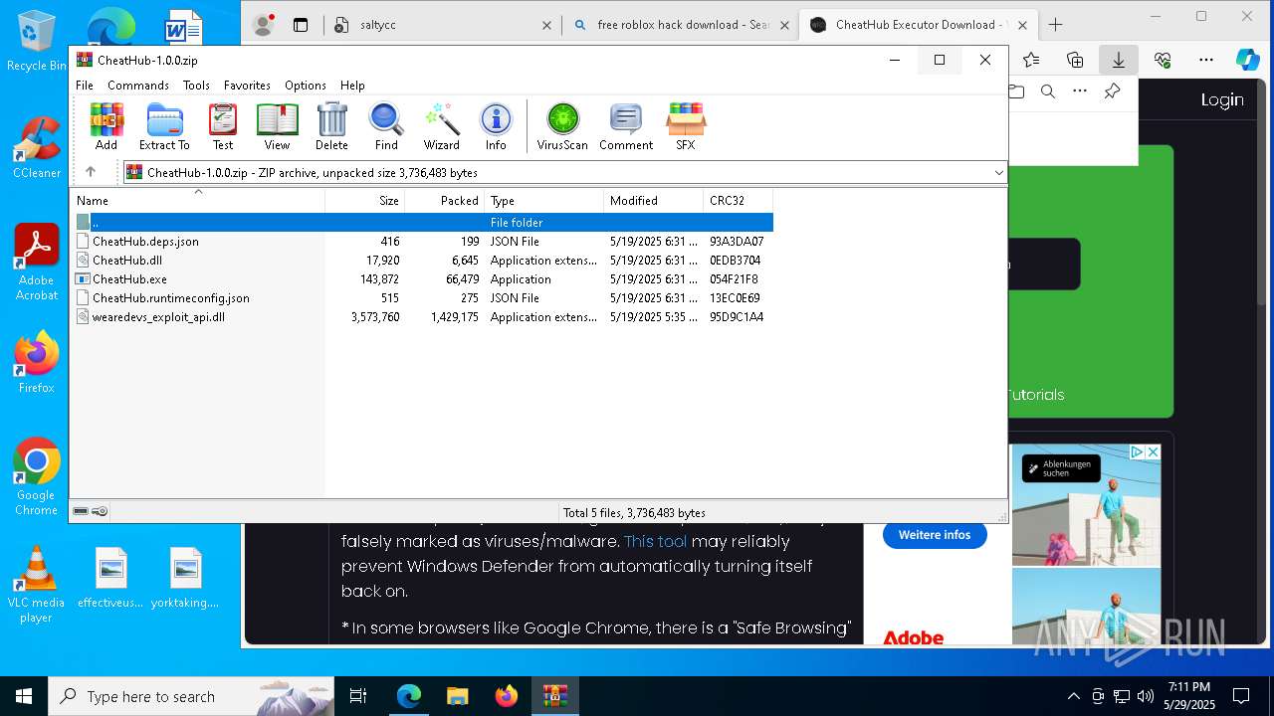Search downloads magnifier icon in Edge panel
This screenshot has height=716, width=1274.
coord(1047,91)
